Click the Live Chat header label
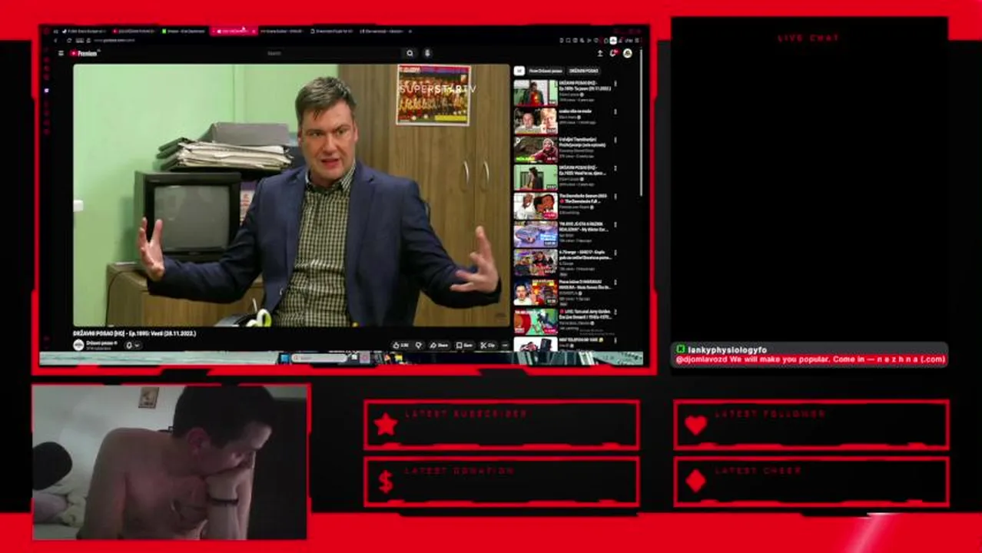 point(808,38)
